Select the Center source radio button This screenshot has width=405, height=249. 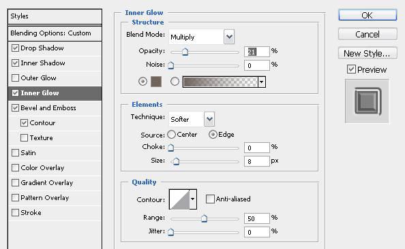[x=172, y=134]
